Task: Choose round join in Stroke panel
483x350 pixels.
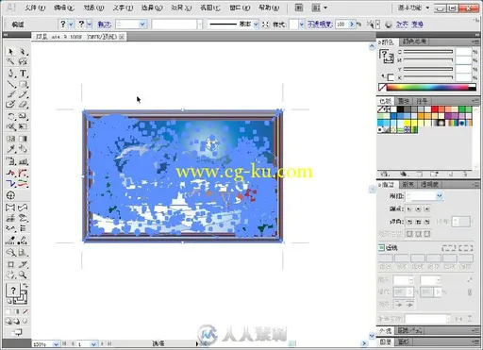Action: coord(418,222)
